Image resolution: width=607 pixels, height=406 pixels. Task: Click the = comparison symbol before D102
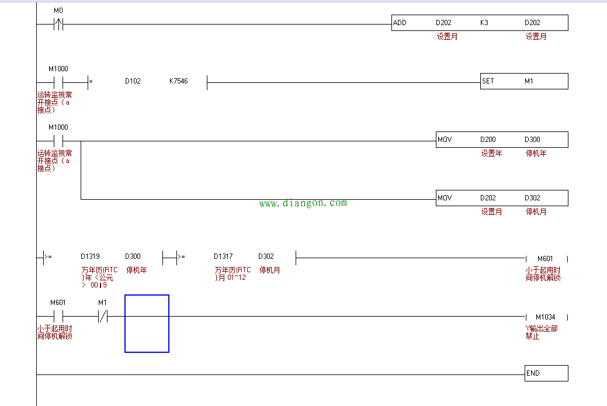click(90, 82)
